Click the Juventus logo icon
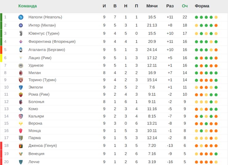This screenshot has height=165, width=228. click(x=21, y=34)
